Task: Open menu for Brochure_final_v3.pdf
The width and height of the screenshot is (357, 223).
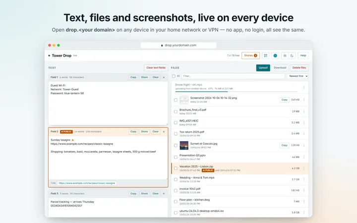Action: click(x=304, y=111)
